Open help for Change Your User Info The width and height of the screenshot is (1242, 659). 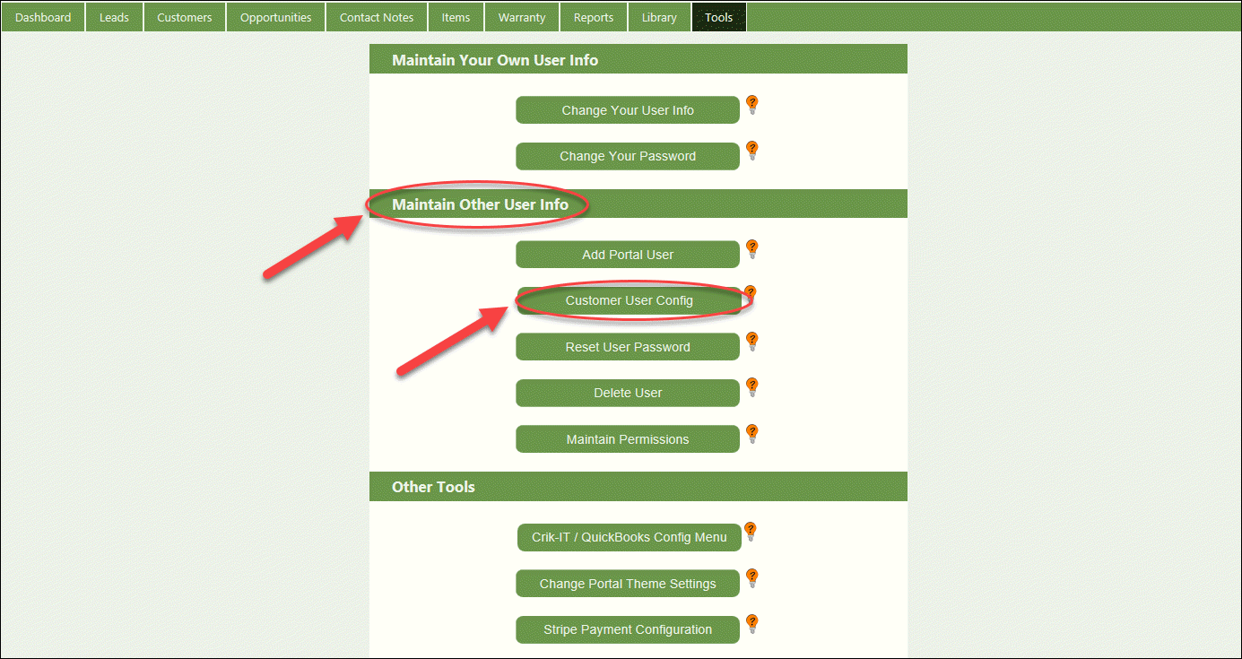751,105
